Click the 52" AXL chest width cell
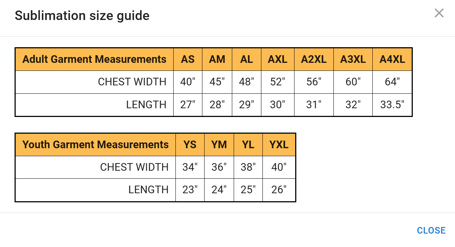The height and width of the screenshot is (247, 455). pos(277,82)
